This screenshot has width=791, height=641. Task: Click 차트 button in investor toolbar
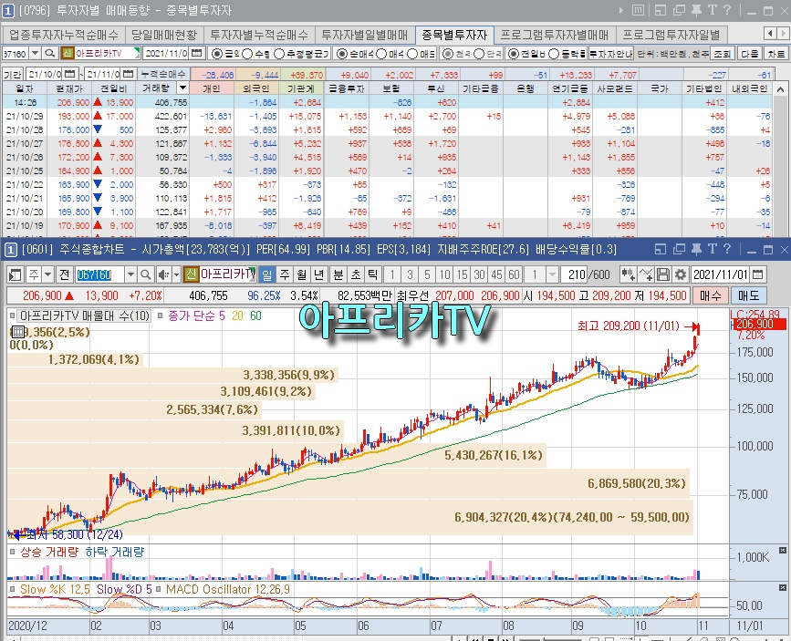point(775,53)
